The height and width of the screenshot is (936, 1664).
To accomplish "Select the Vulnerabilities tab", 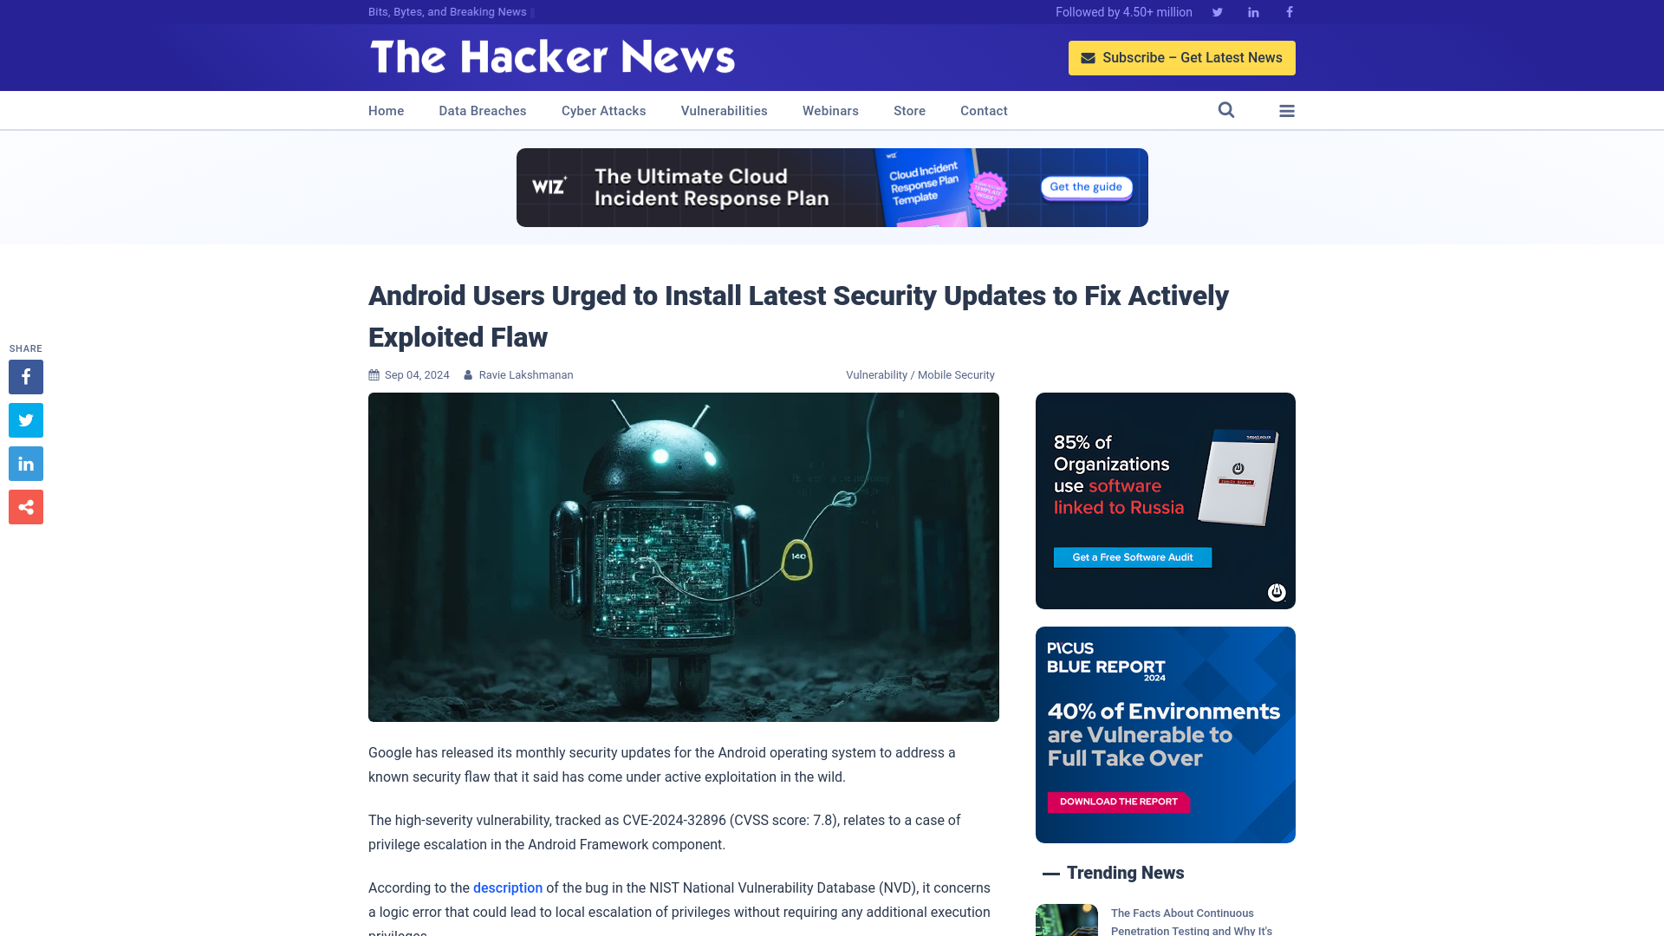I will 724,110.
